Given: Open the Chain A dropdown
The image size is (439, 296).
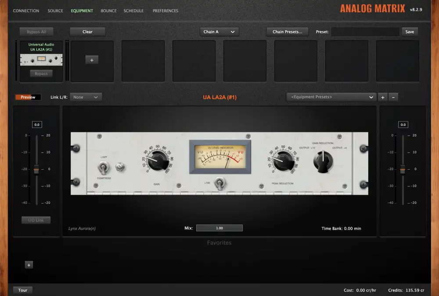Looking at the screenshot, I should point(219,32).
